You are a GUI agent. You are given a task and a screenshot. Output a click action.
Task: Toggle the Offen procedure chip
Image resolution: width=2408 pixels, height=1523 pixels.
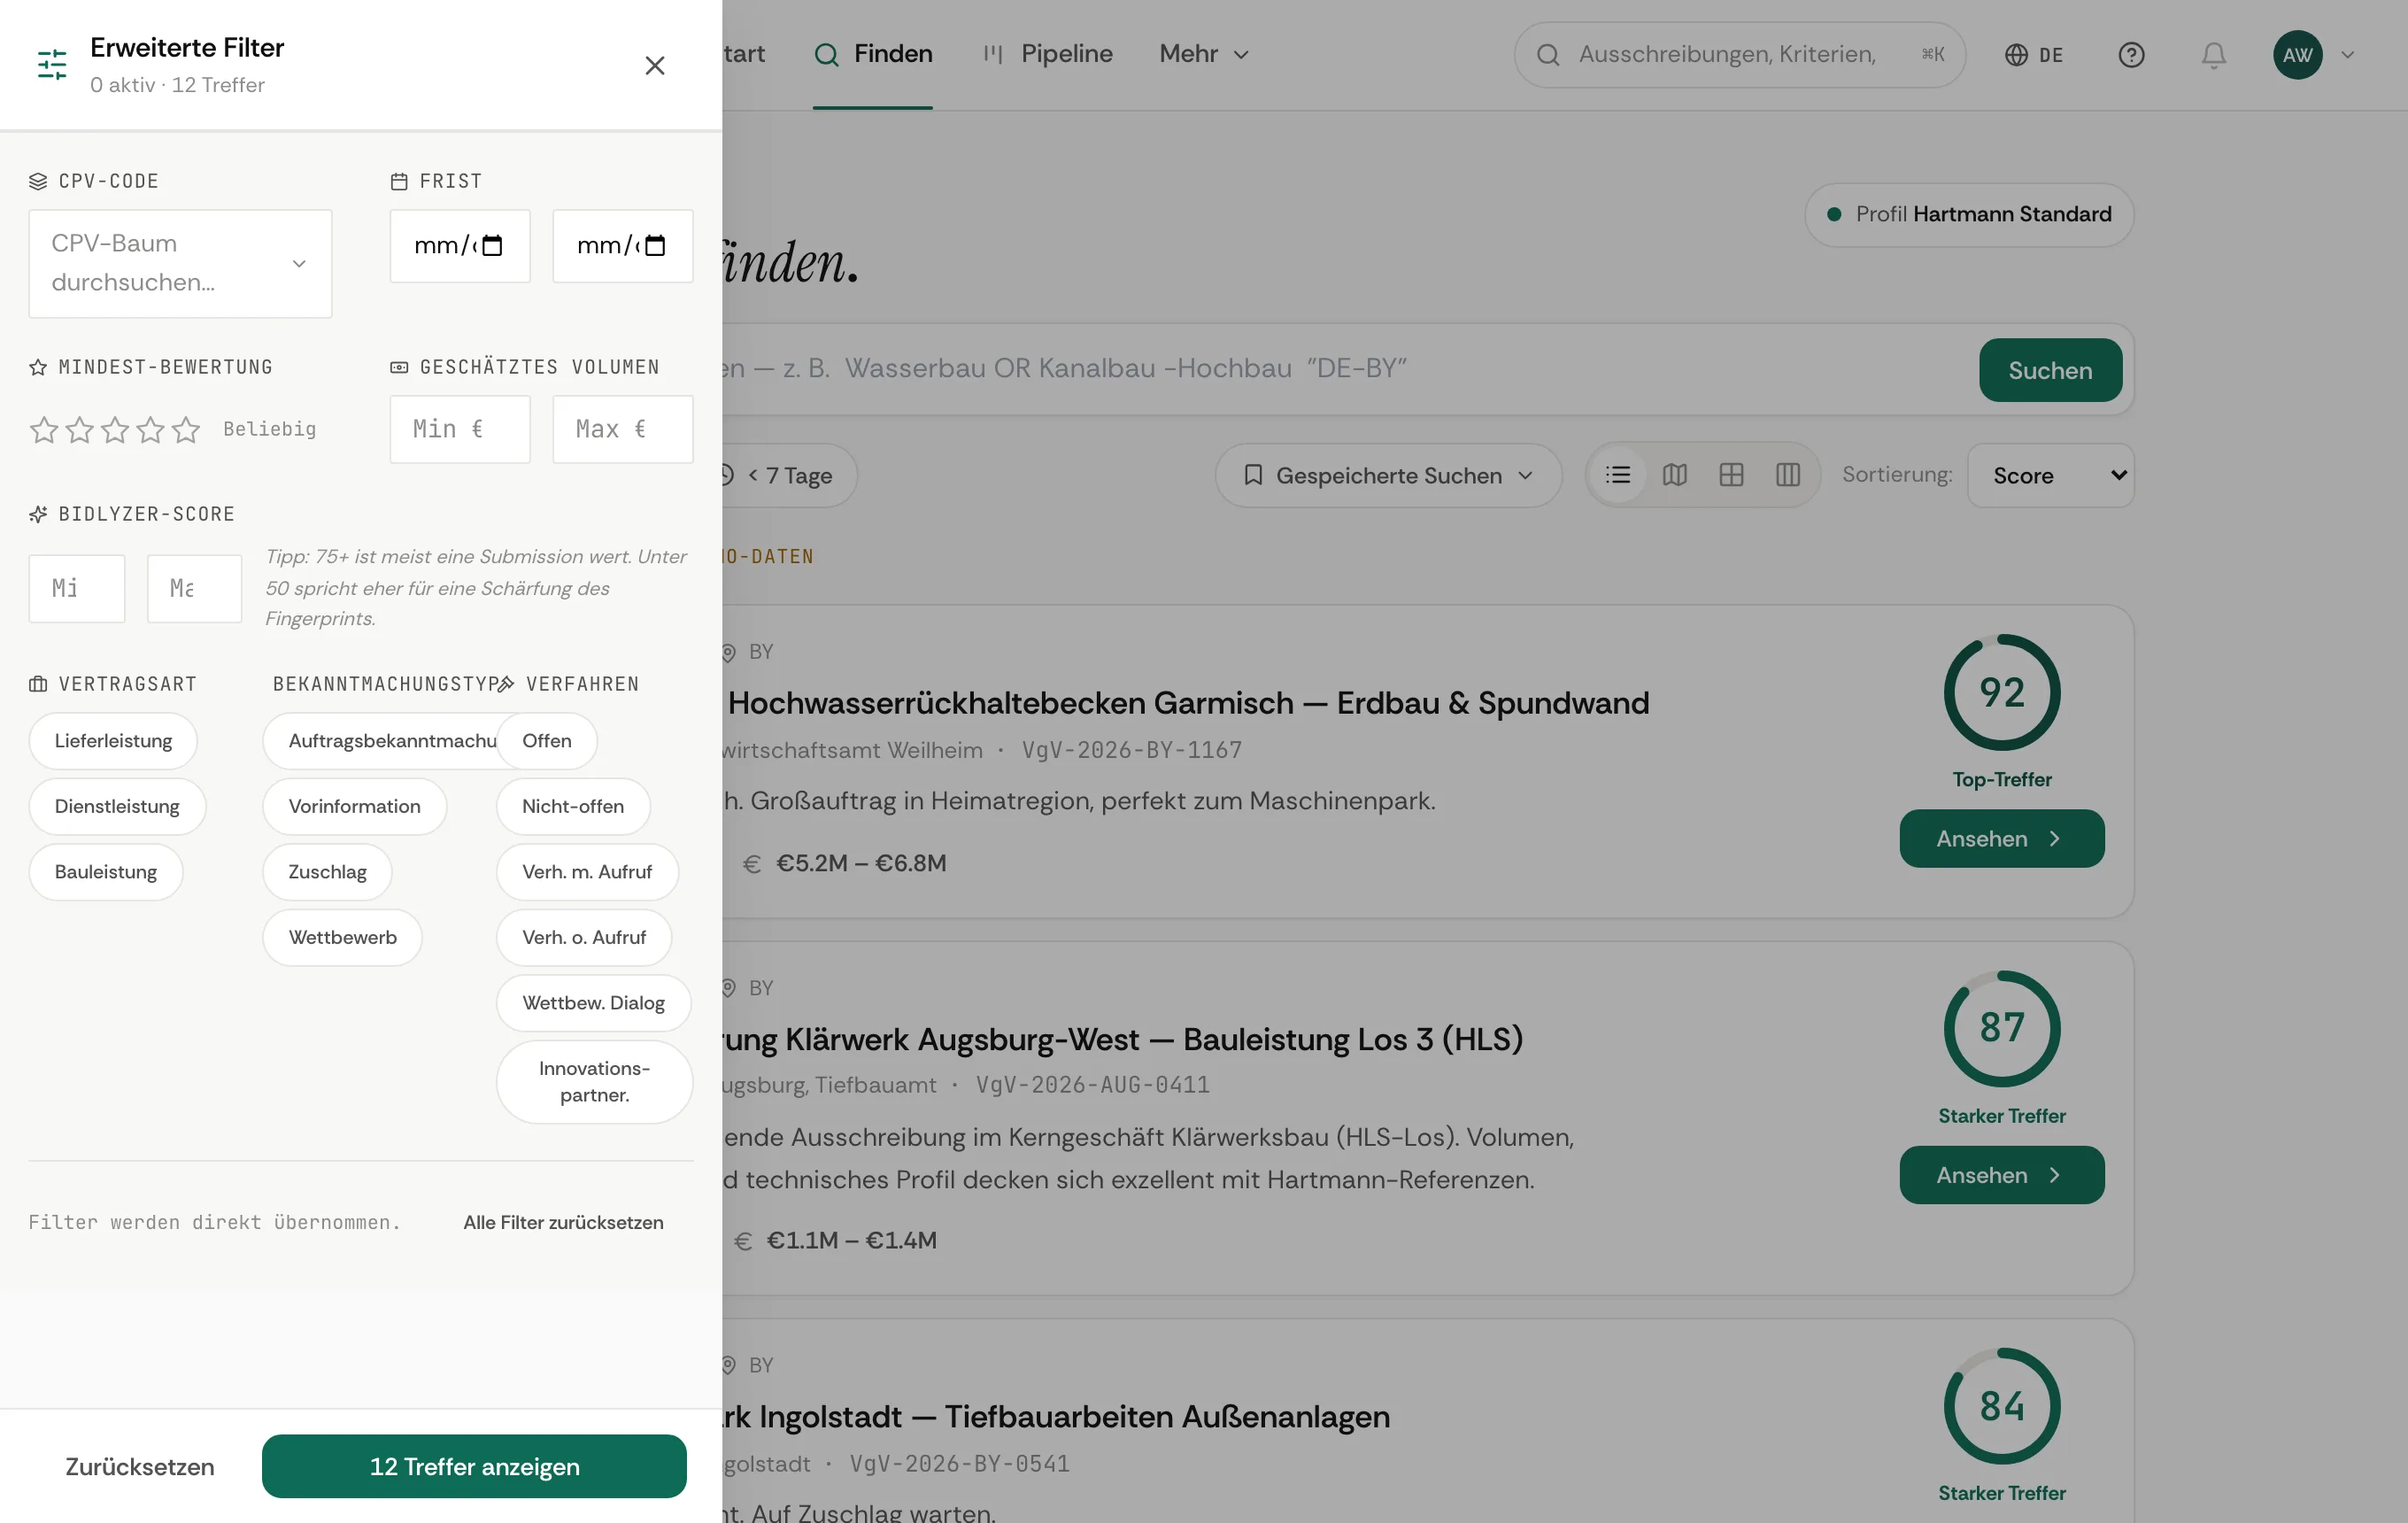(x=547, y=741)
